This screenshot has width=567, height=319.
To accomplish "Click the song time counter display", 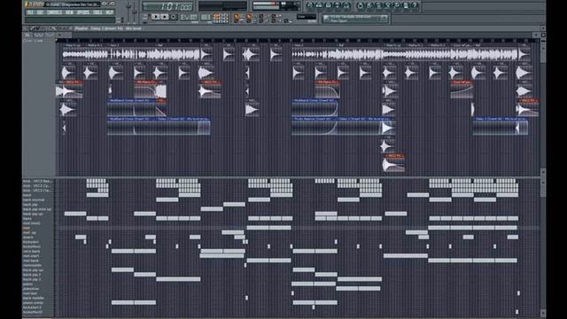I will coord(167,6).
